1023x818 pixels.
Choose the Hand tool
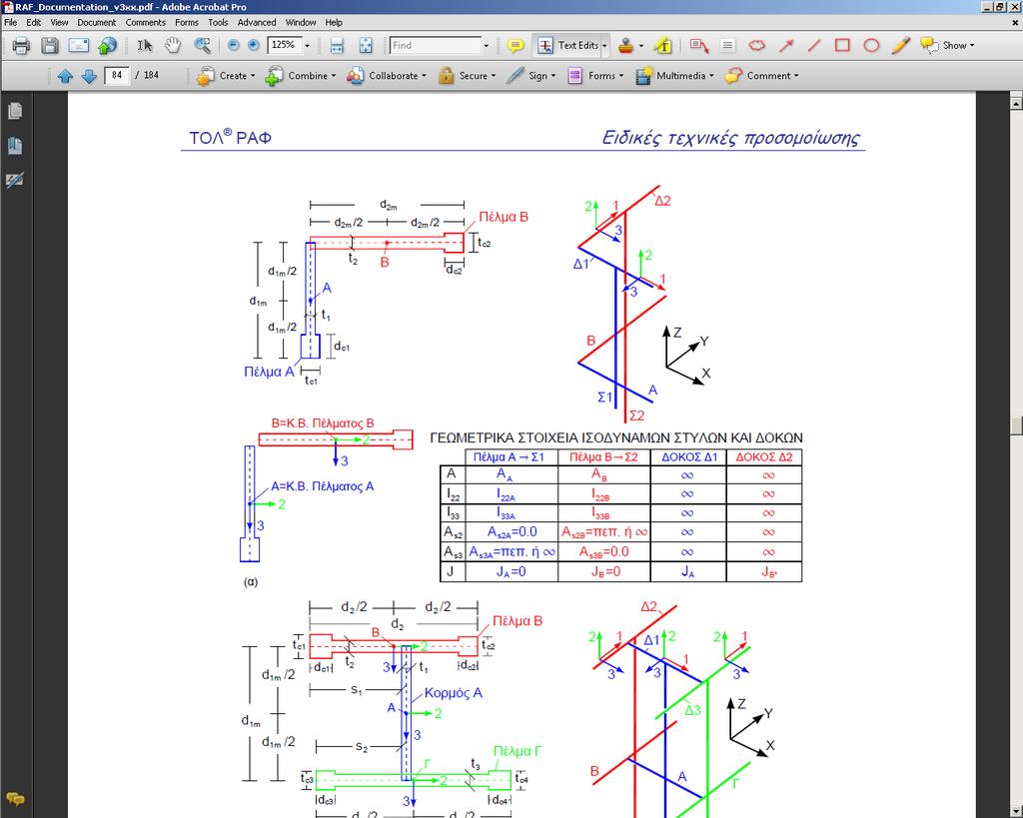(x=173, y=46)
